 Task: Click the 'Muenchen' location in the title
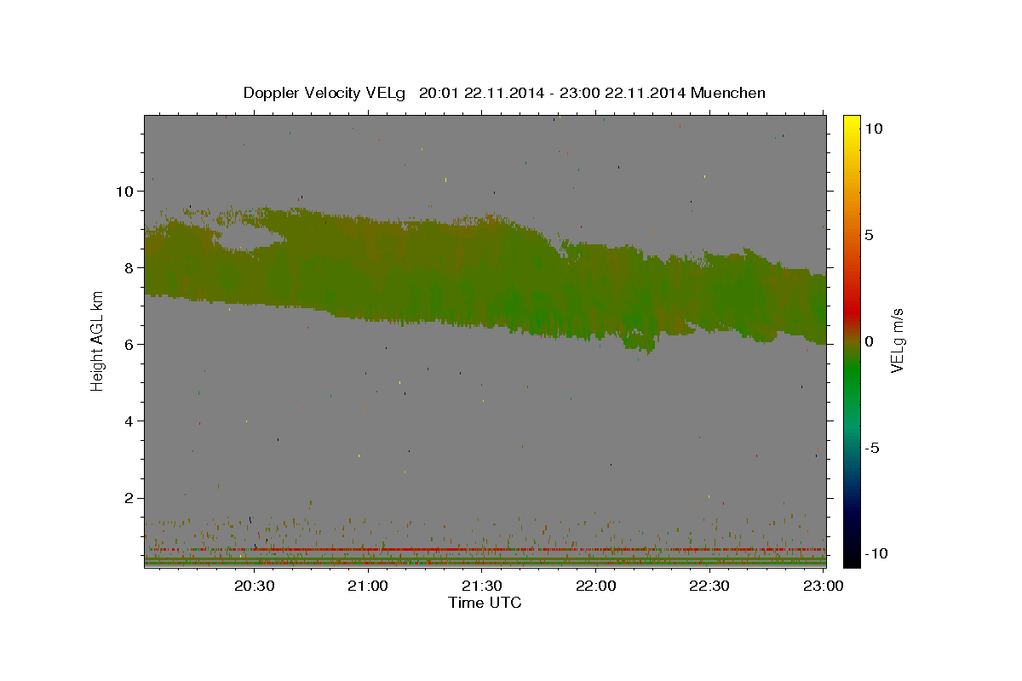click(x=729, y=93)
